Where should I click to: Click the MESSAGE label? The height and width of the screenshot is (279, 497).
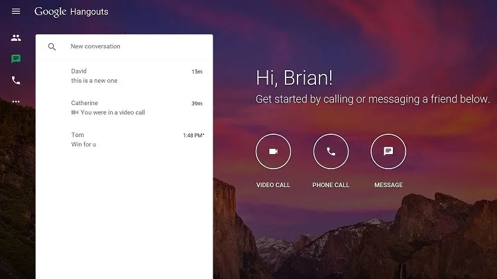point(388,185)
